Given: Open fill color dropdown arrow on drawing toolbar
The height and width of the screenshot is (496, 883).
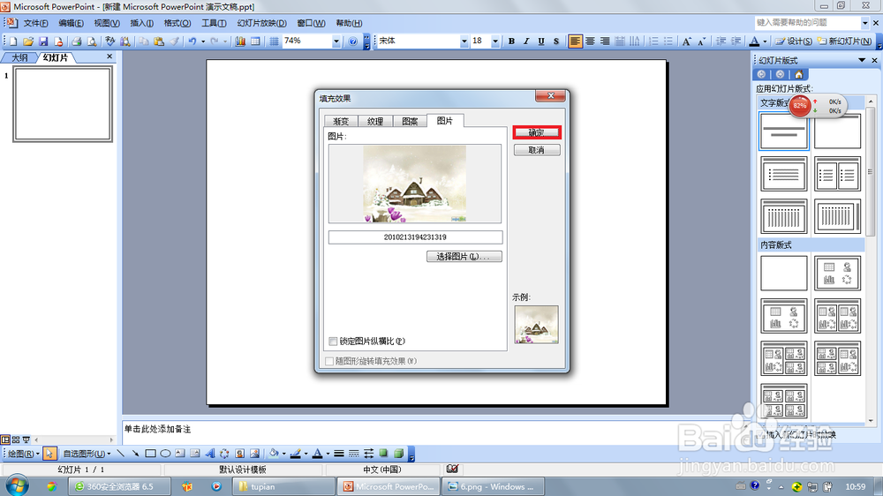Looking at the screenshot, I should [x=283, y=454].
